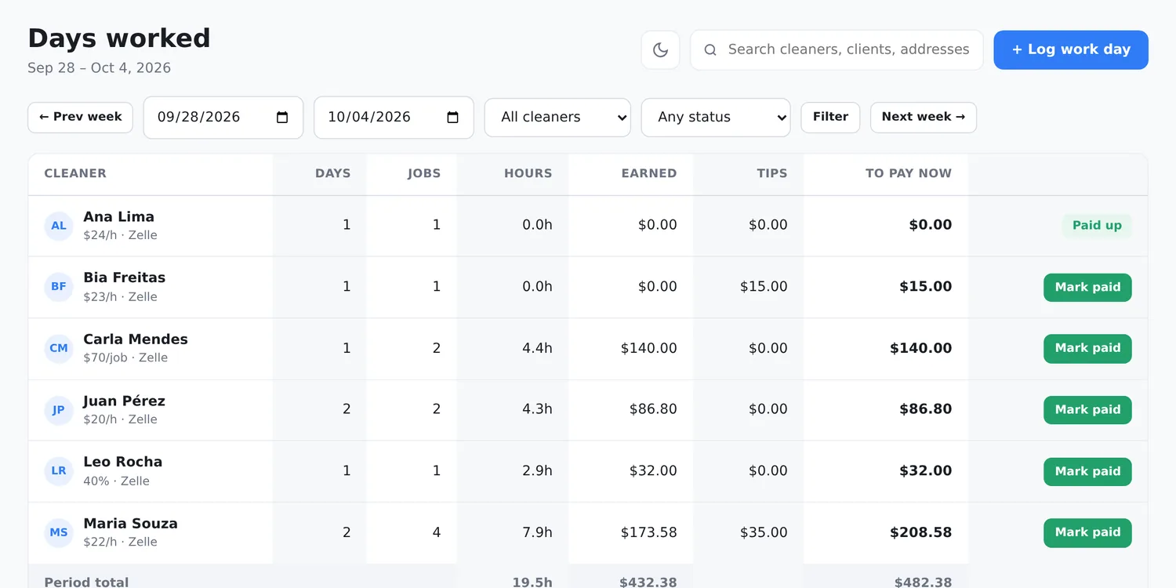This screenshot has height=588, width=1176.
Task: Mark Carla Mendes as paid
Action: [x=1087, y=348]
